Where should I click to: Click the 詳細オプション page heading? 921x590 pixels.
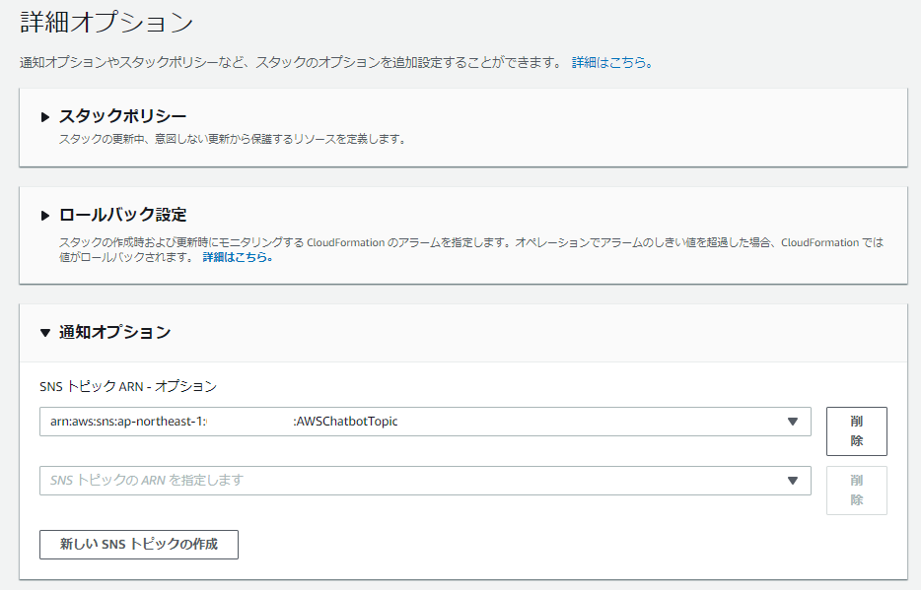(x=106, y=24)
